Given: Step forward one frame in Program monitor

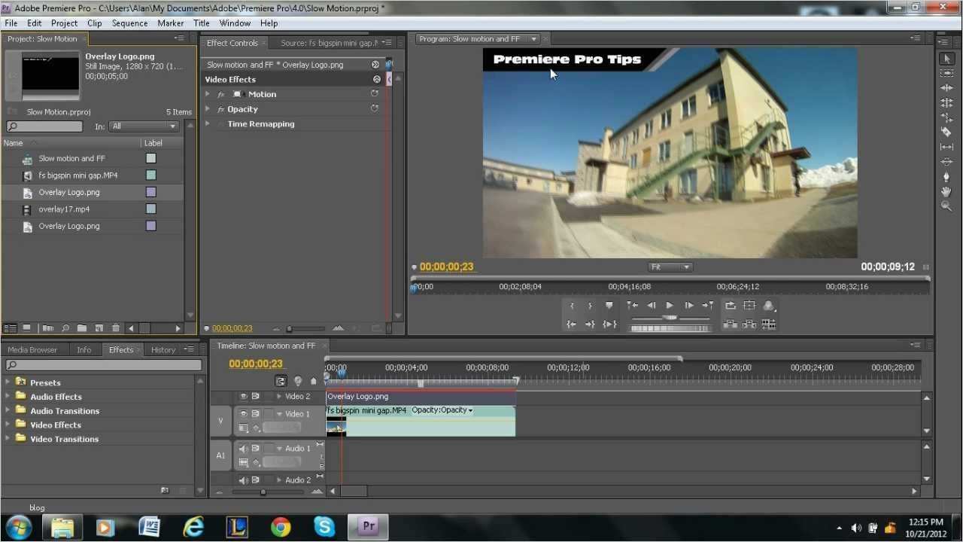Looking at the screenshot, I should [688, 306].
